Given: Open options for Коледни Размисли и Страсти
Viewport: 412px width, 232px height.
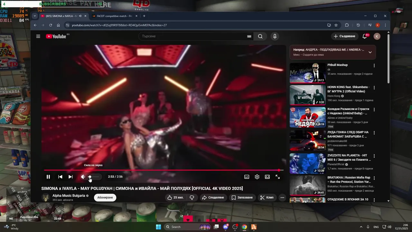Looking at the screenshot, I should tap(374, 110).
